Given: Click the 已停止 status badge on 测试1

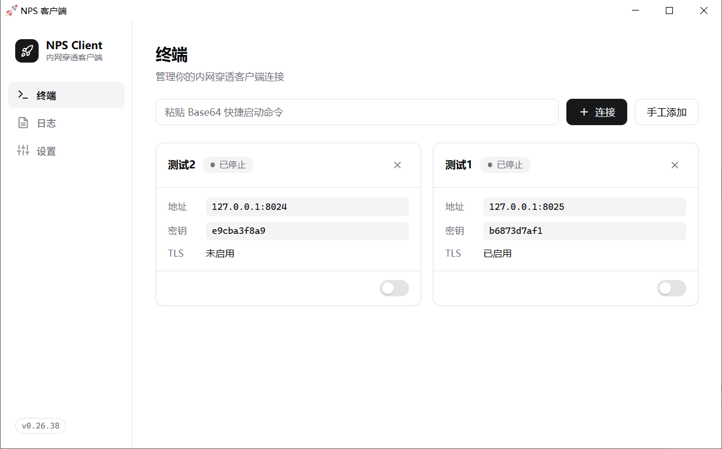Looking at the screenshot, I should click(x=505, y=165).
